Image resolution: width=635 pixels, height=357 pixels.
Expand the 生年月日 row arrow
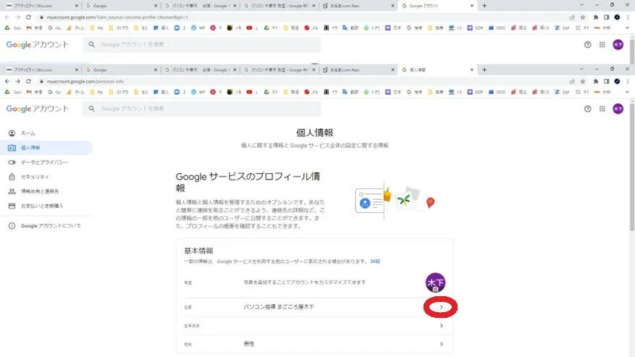pos(442,326)
